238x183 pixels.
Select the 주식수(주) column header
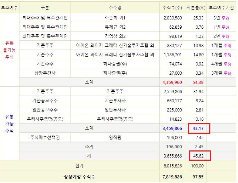pyautogui.click(x=172, y=7)
